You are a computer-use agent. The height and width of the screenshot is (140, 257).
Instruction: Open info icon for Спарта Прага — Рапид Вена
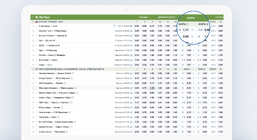pyautogui.click(x=67, y=132)
